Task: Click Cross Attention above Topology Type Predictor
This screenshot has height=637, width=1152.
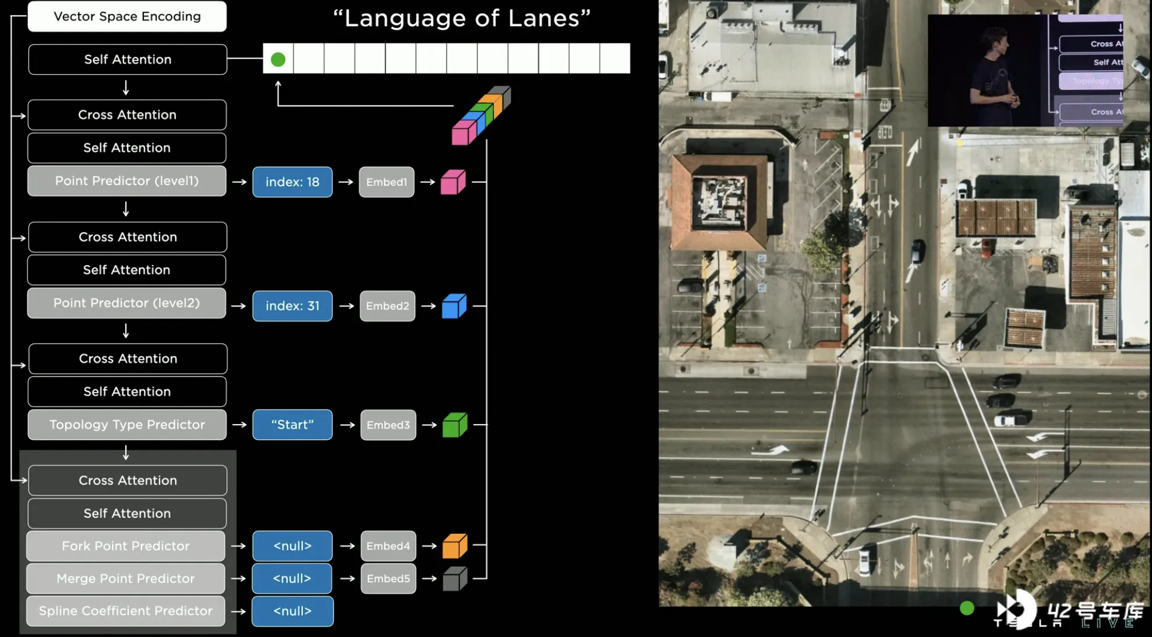Action: [128, 359]
